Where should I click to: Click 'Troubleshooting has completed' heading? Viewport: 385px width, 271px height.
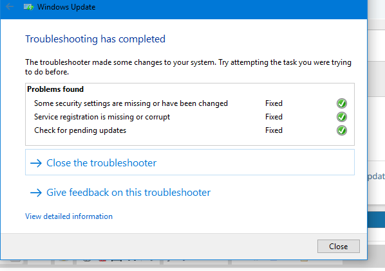(x=95, y=39)
